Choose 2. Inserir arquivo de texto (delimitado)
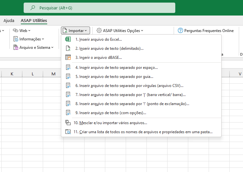This screenshot has height=172, width=243. tap(141, 48)
